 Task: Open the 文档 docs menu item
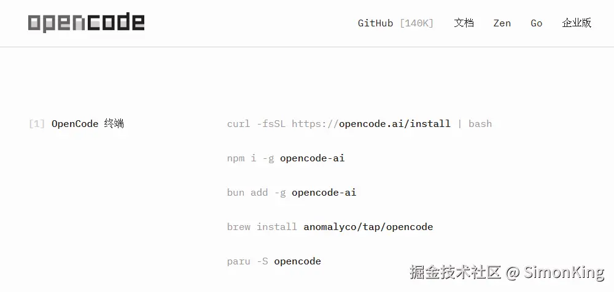coord(464,23)
